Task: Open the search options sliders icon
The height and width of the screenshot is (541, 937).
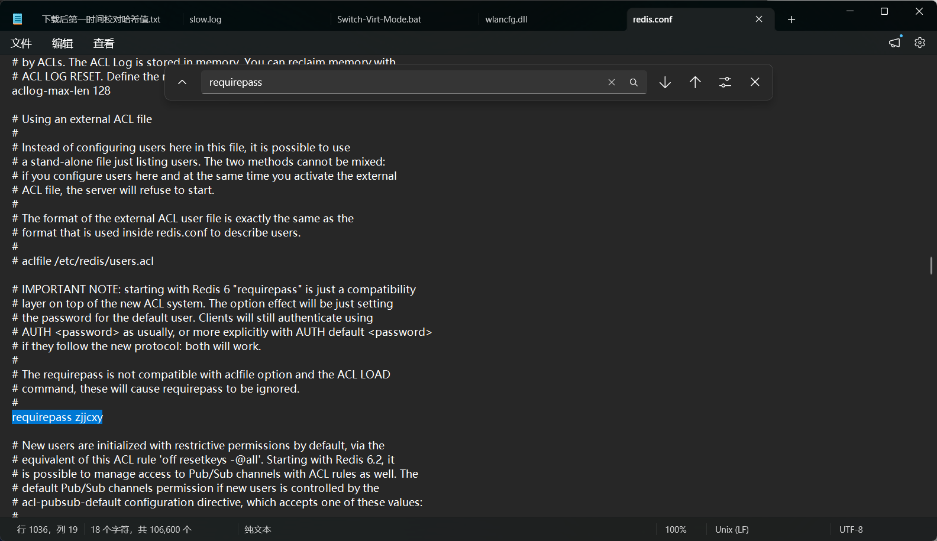Action: (x=725, y=82)
